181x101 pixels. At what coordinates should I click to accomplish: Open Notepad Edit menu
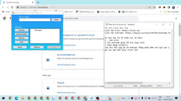pyautogui.click(x=110, y=28)
